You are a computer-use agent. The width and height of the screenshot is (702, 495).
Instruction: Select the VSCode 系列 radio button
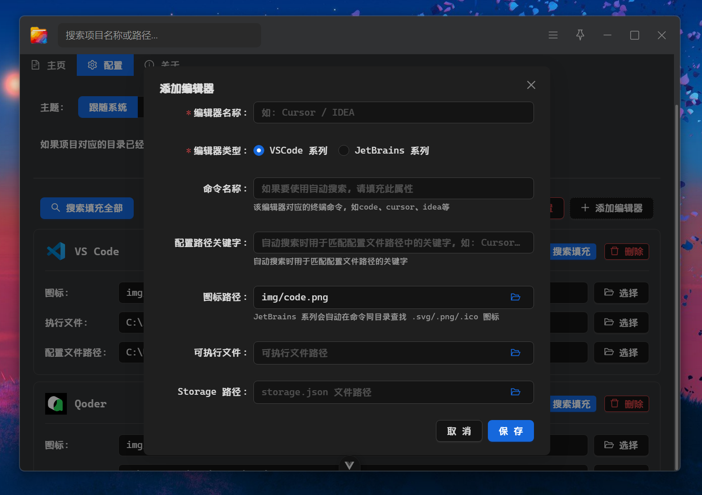[x=259, y=150]
